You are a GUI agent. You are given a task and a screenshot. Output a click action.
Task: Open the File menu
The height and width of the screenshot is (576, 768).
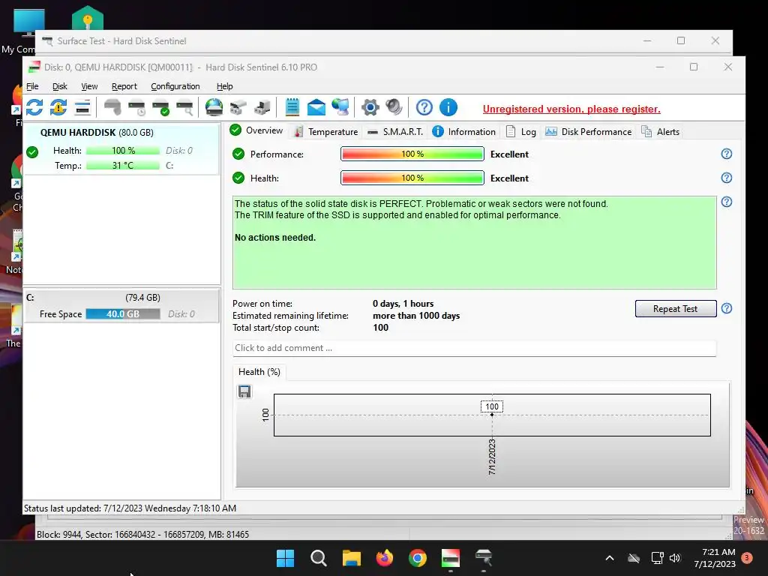(x=32, y=86)
